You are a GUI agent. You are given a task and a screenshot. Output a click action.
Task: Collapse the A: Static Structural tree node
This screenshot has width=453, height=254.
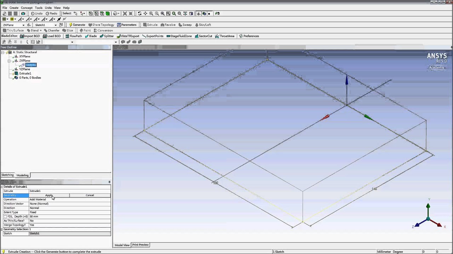tap(2, 52)
